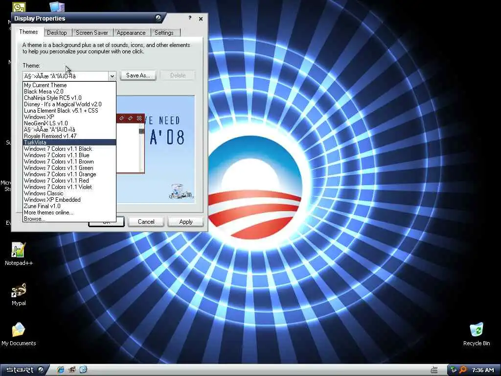Screen dimensions: 501x376
Task: Open the Notepad++ desktop shortcut
Action: click(19, 254)
